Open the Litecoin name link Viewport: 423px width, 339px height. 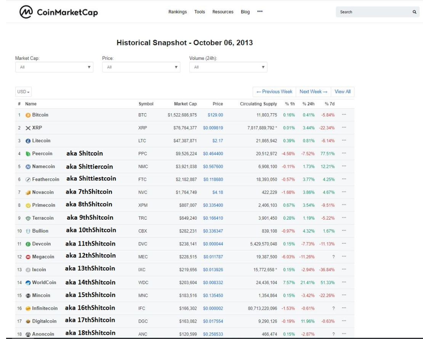tap(41, 141)
